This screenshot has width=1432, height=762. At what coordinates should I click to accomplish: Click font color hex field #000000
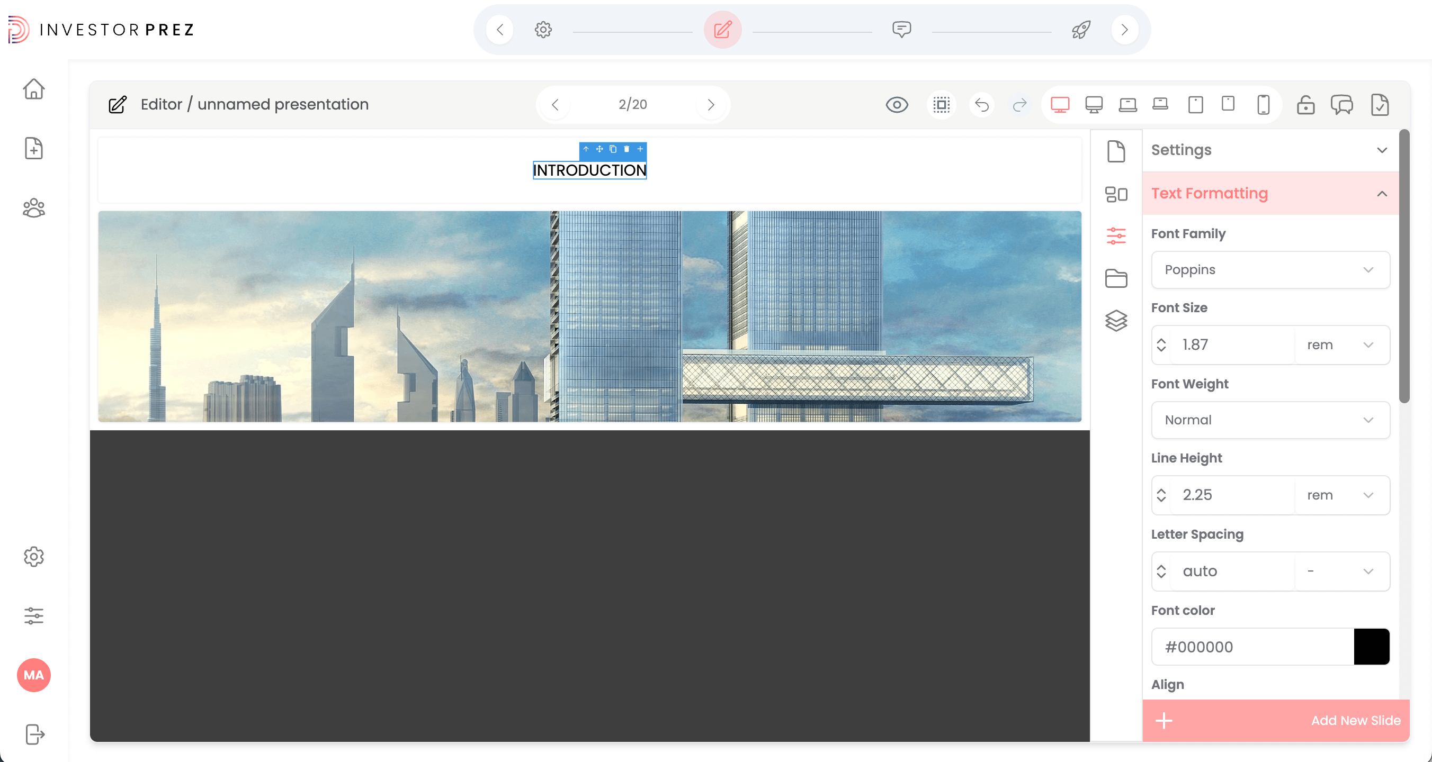tap(1252, 647)
